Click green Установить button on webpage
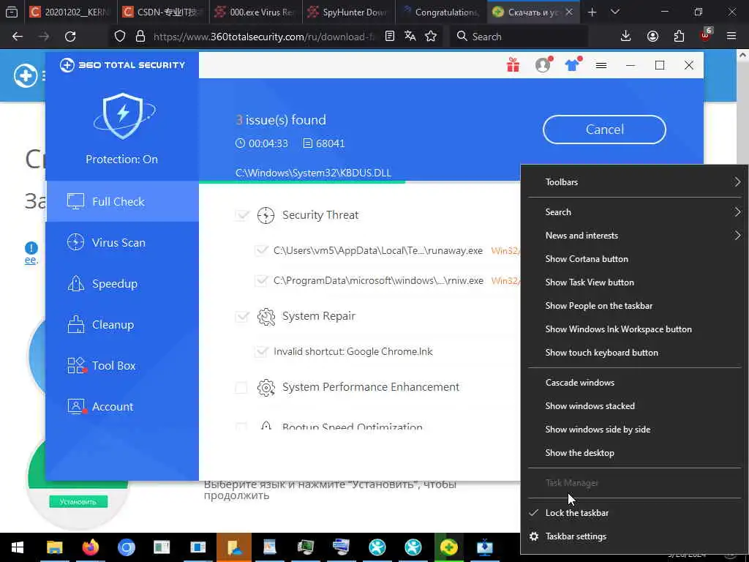Image resolution: width=749 pixels, height=562 pixels. (x=78, y=502)
